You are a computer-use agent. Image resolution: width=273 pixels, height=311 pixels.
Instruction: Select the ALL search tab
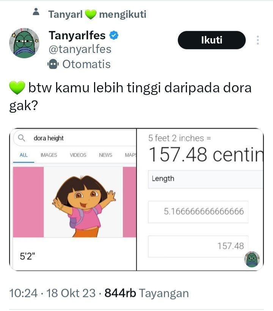24,155
